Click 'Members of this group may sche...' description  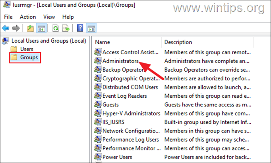[207, 140]
